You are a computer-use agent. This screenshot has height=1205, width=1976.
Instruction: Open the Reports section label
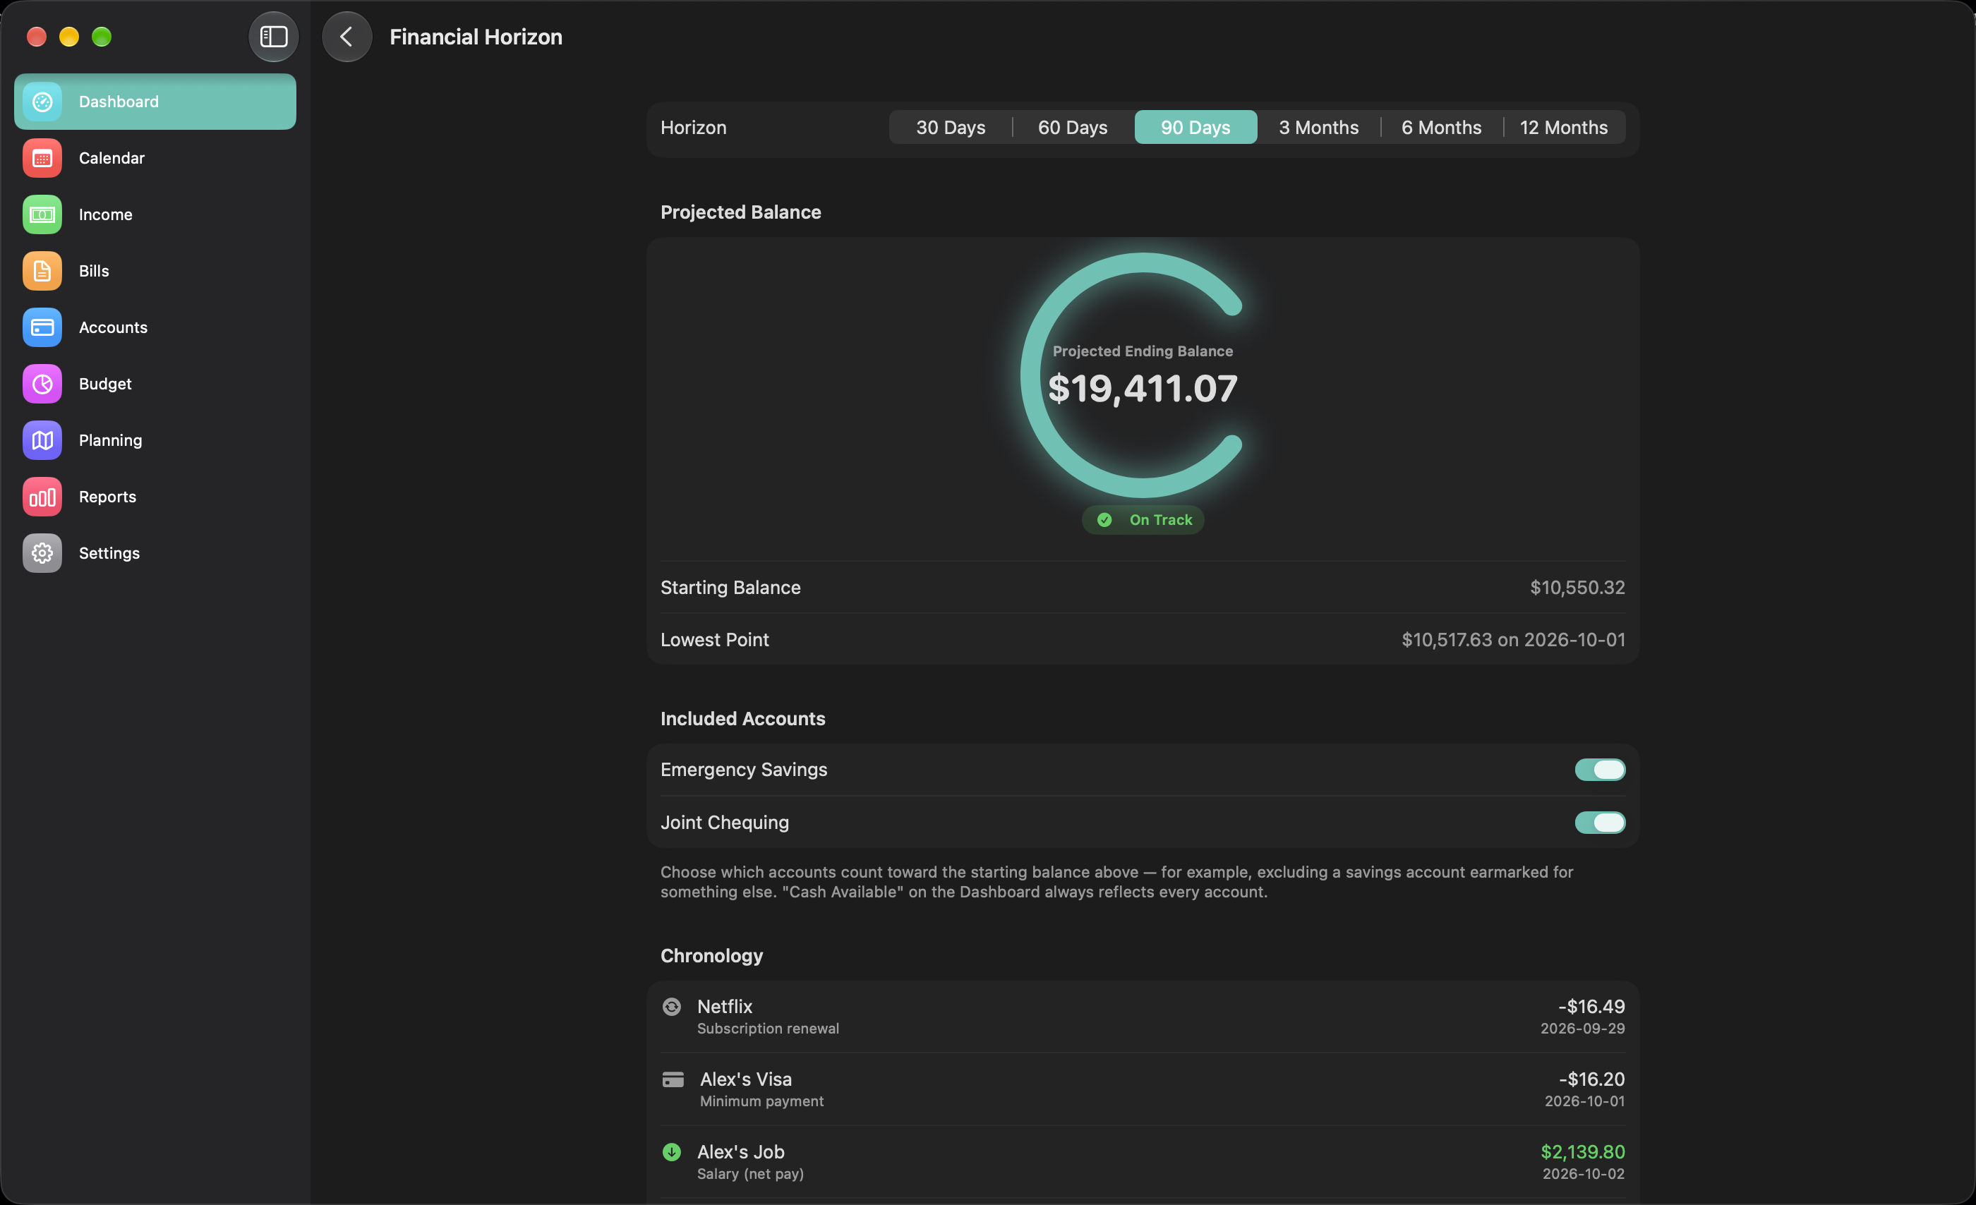(x=107, y=497)
